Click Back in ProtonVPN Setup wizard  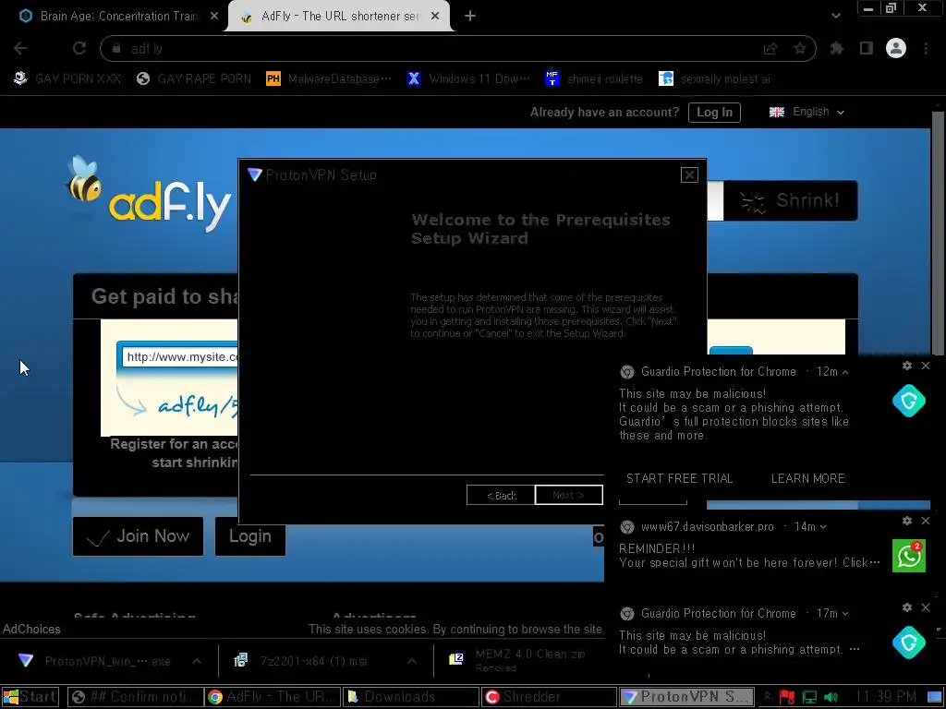(x=501, y=495)
